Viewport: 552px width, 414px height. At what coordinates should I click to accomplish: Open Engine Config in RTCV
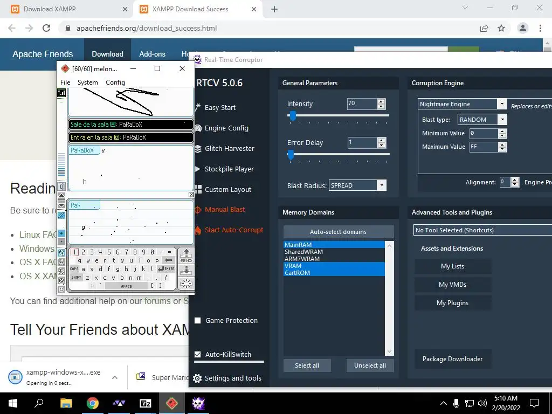point(222,128)
